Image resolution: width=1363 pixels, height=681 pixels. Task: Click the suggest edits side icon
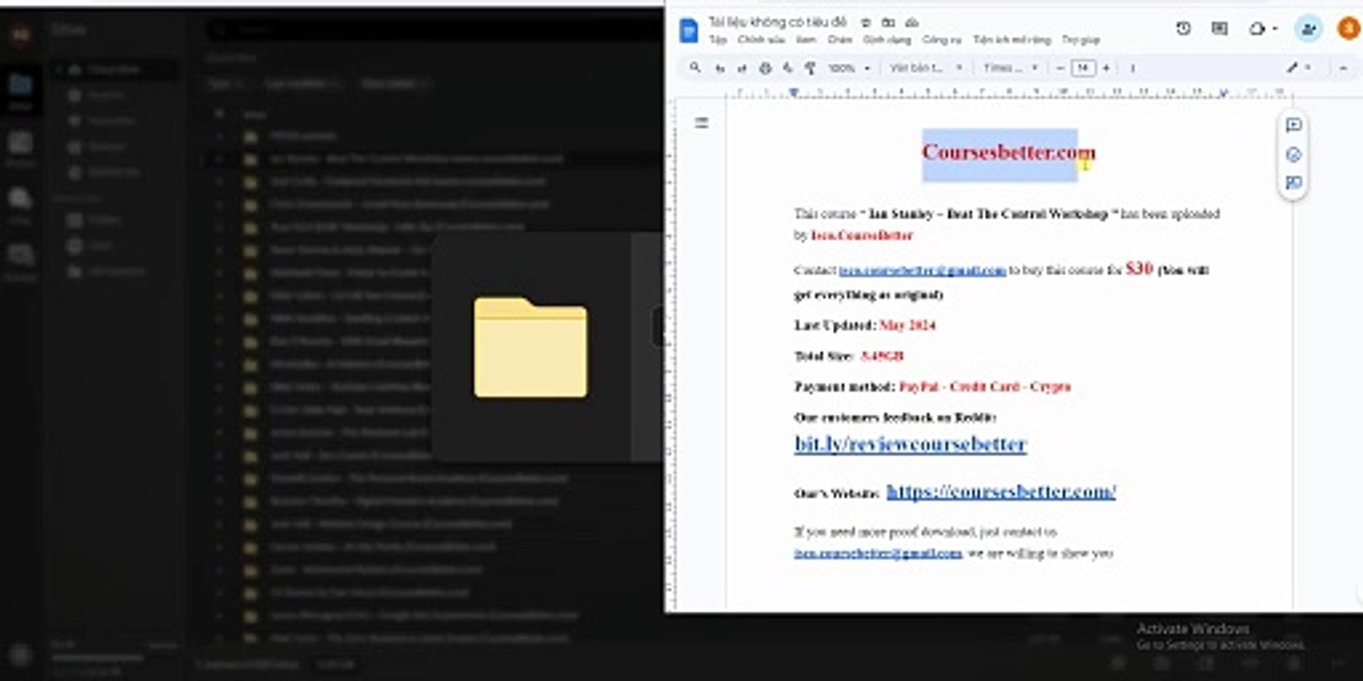click(1293, 183)
